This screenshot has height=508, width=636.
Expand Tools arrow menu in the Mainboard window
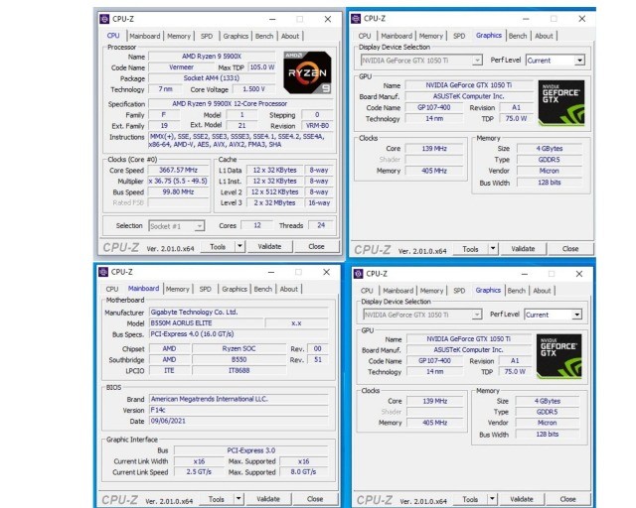[x=238, y=499]
